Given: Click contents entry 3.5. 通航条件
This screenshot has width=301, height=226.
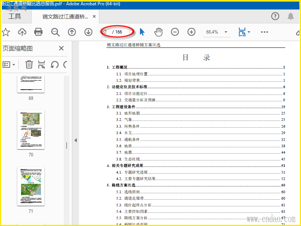Looking at the screenshot, I should click(x=201, y=139).
